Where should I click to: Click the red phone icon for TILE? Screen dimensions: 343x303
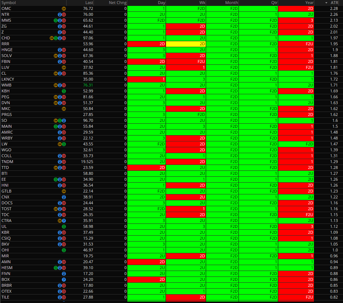point(64,297)
